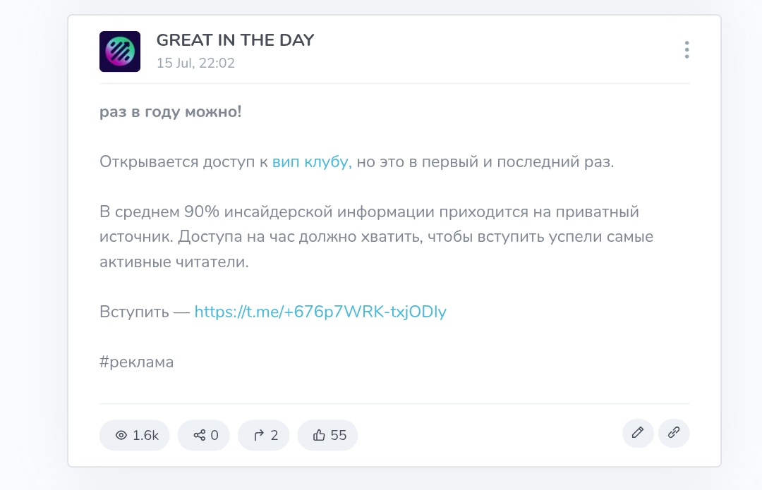Click the 15 Jul, 22:02 timestamp
The image size is (762, 490).
tap(195, 63)
